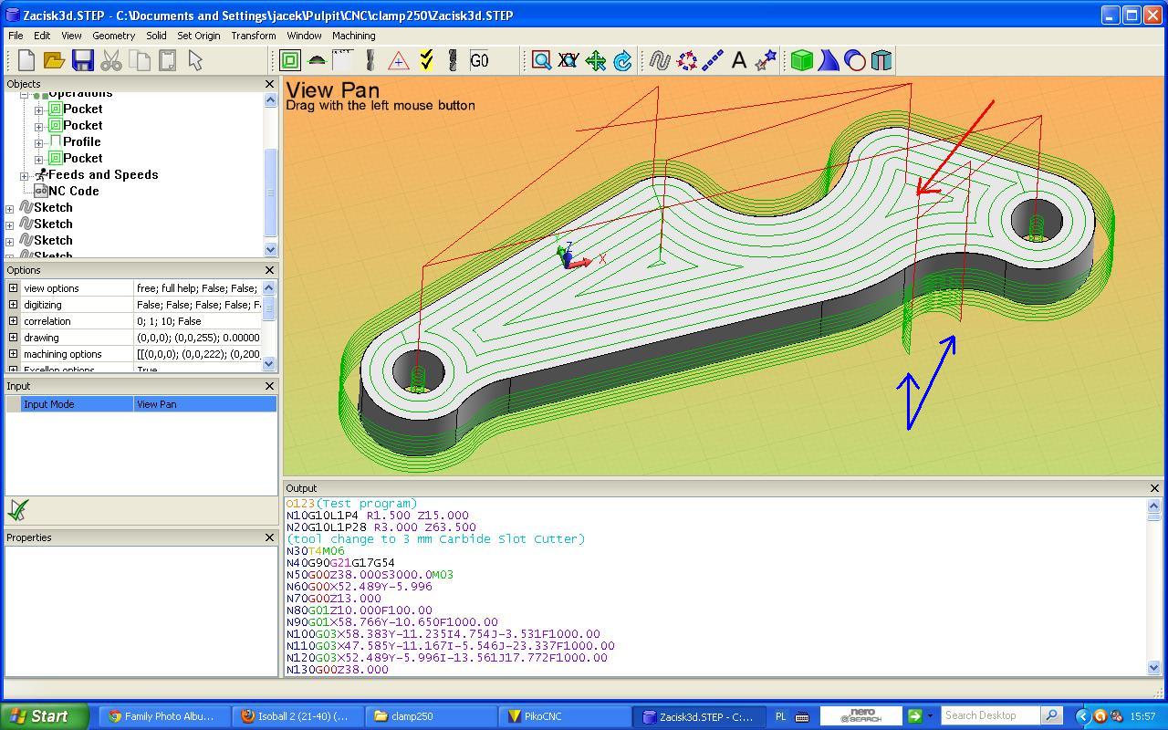The image size is (1168, 730).
Task: Click the Windows Start button
Action: pos(45,716)
